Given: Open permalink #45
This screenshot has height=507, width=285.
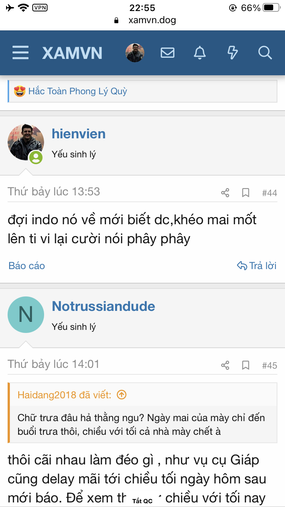Looking at the screenshot, I should (x=269, y=366).
